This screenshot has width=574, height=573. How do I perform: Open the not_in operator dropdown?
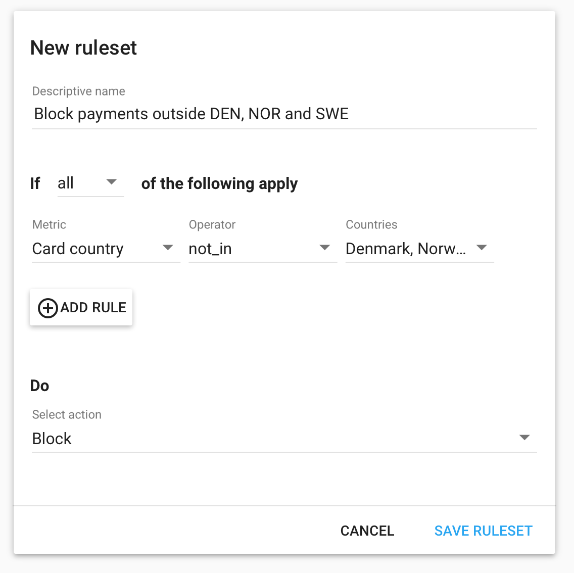click(x=263, y=249)
